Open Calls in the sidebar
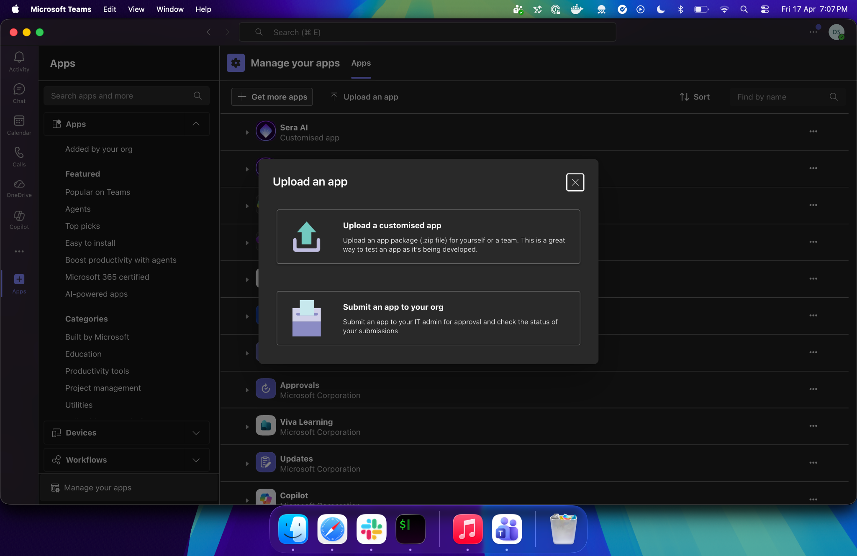857x556 pixels. 19,153
